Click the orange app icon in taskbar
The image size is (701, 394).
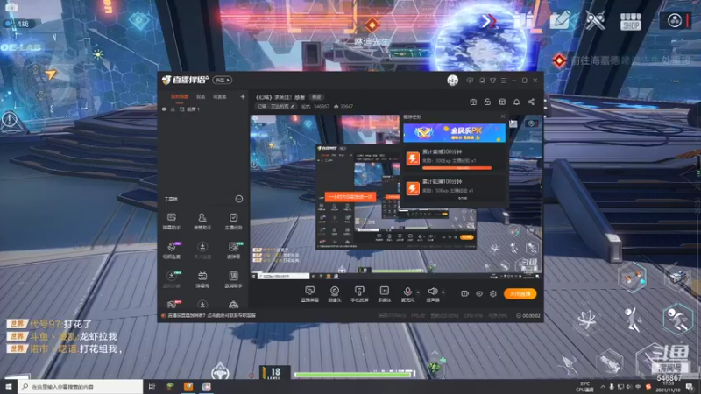coord(188,386)
